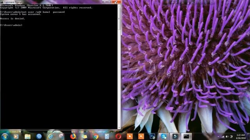Image resolution: width=250 pixels, height=140 pixels.
Task: Click the 'net user /add kamal password' line
Action: click(32, 12)
